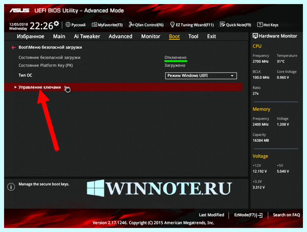Switch to the Main tab
The height and width of the screenshot is (232, 307).
tap(59, 36)
